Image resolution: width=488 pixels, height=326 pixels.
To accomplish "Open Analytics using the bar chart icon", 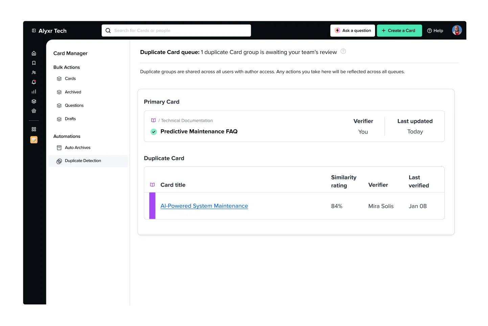I will (x=34, y=91).
